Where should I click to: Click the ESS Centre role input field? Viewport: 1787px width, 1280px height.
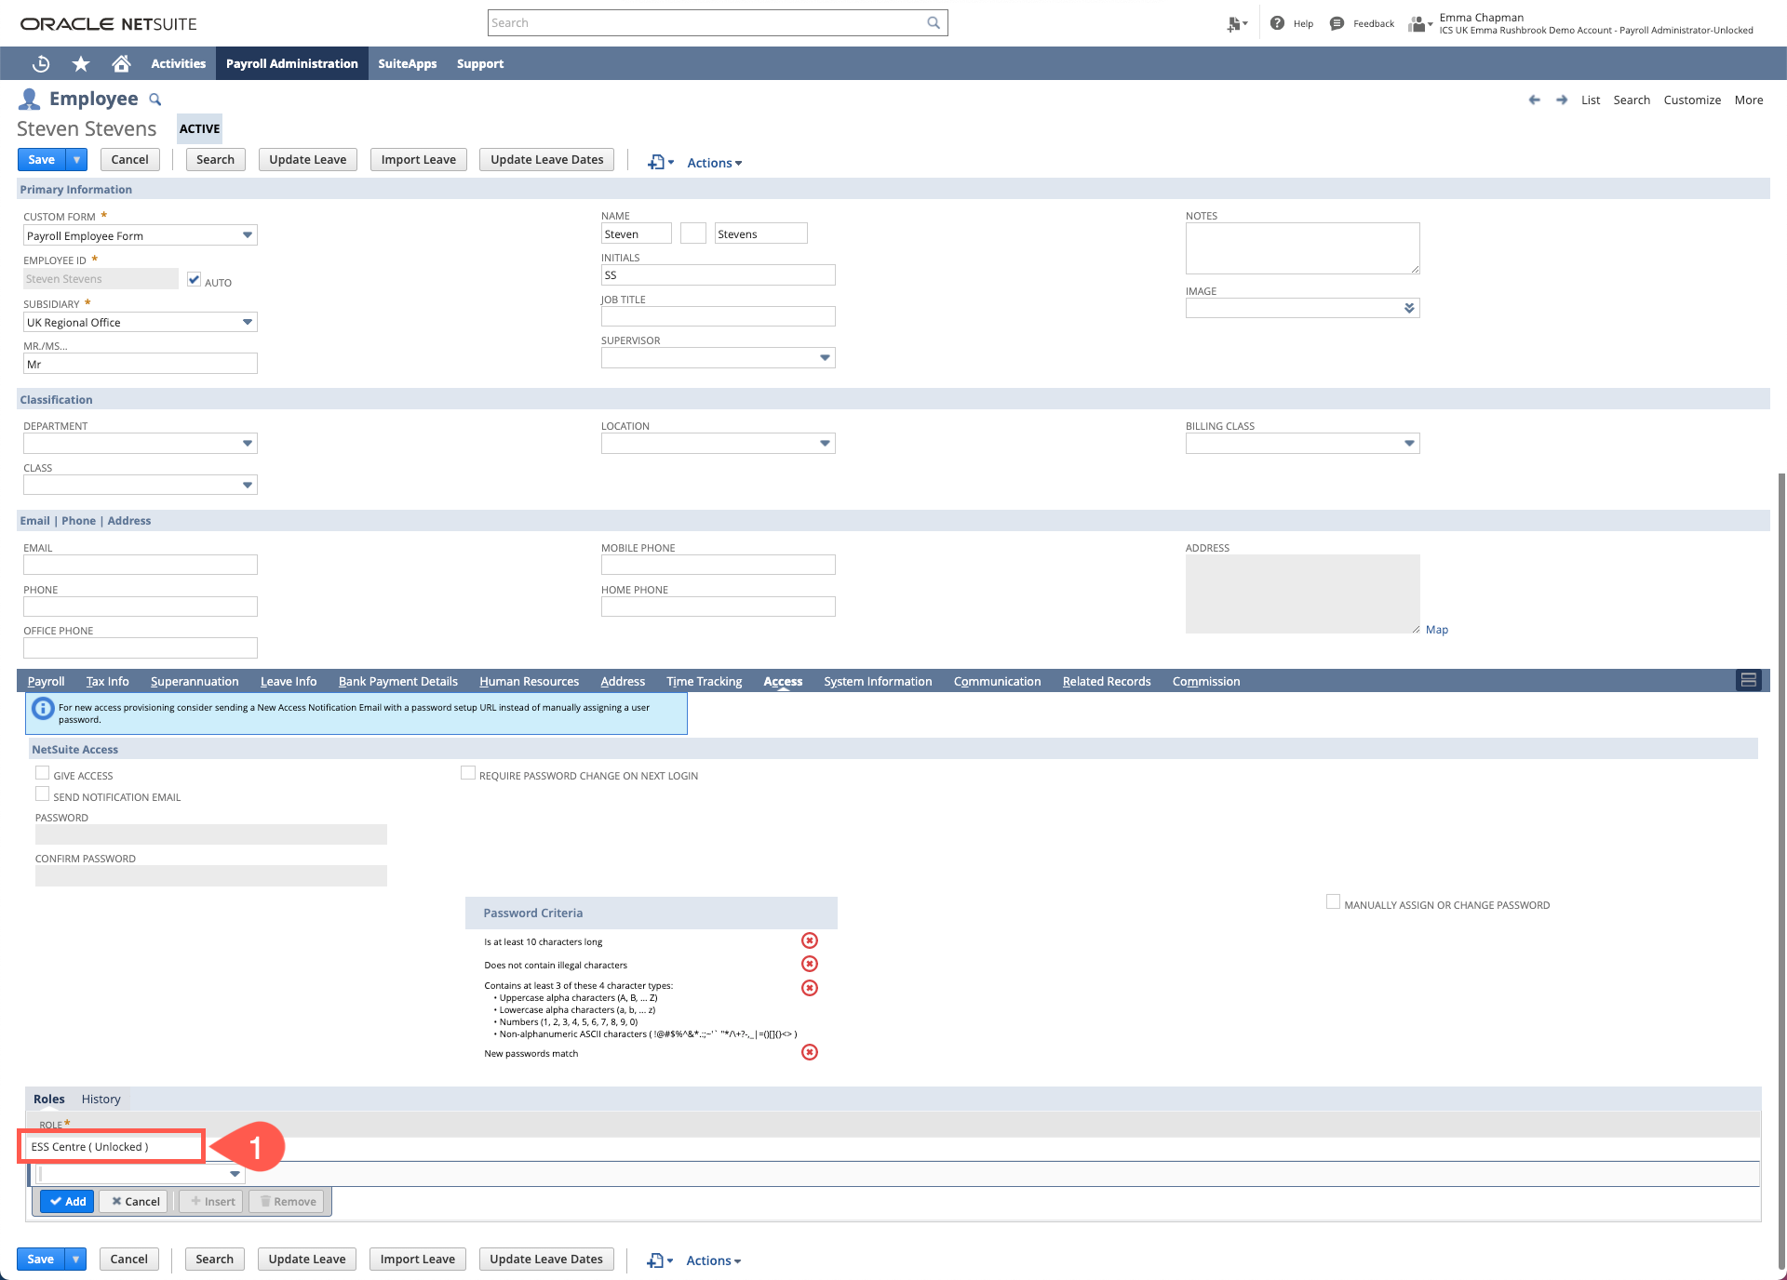(x=111, y=1146)
